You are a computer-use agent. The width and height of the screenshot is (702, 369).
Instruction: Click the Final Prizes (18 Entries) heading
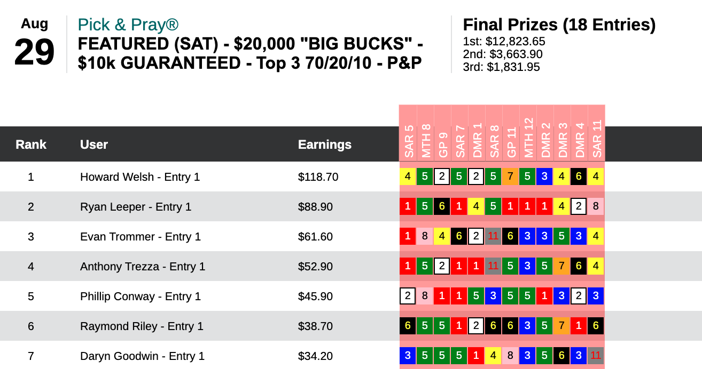pyautogui.click(x=559, y=25)
